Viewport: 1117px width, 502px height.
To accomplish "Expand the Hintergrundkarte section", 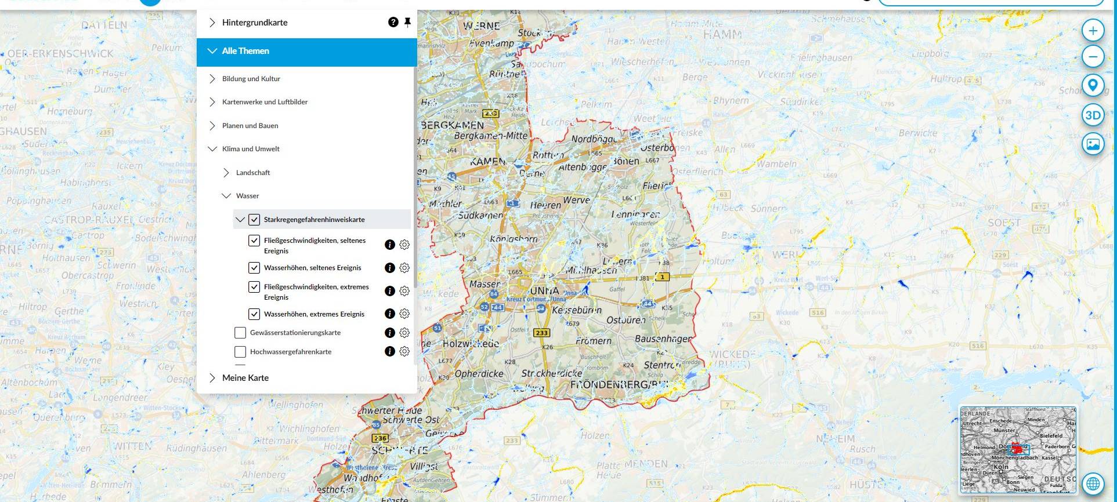I will [x=212, y=23].
